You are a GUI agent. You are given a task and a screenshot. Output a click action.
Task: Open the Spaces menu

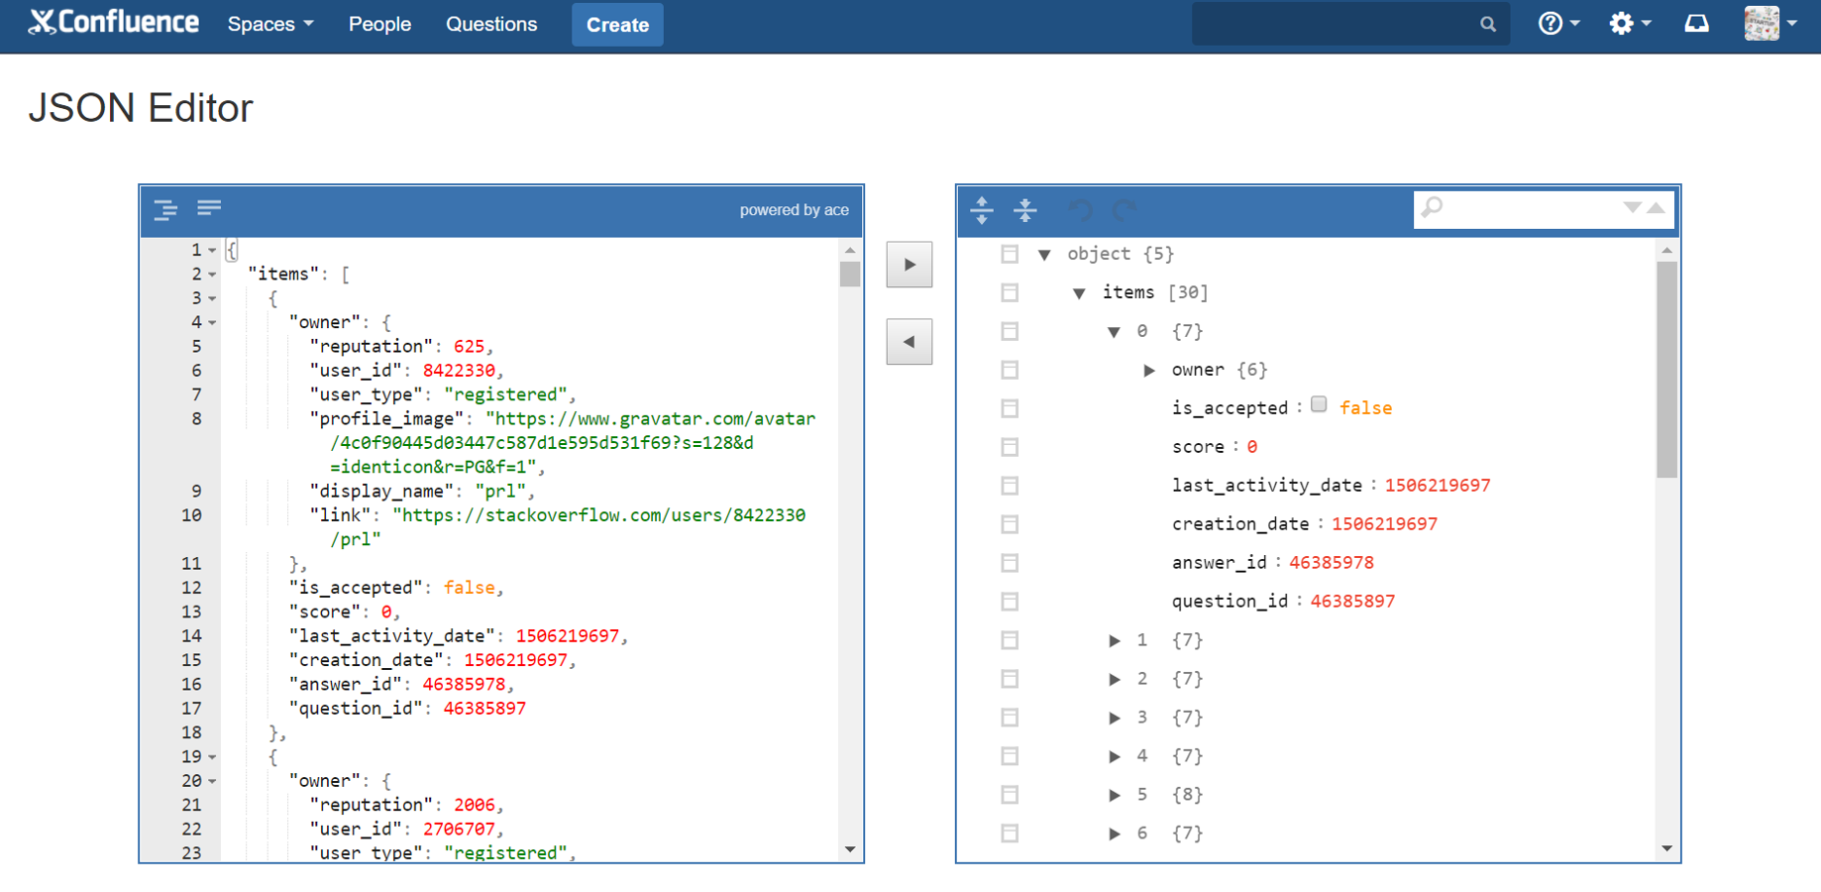pos(270,24)
